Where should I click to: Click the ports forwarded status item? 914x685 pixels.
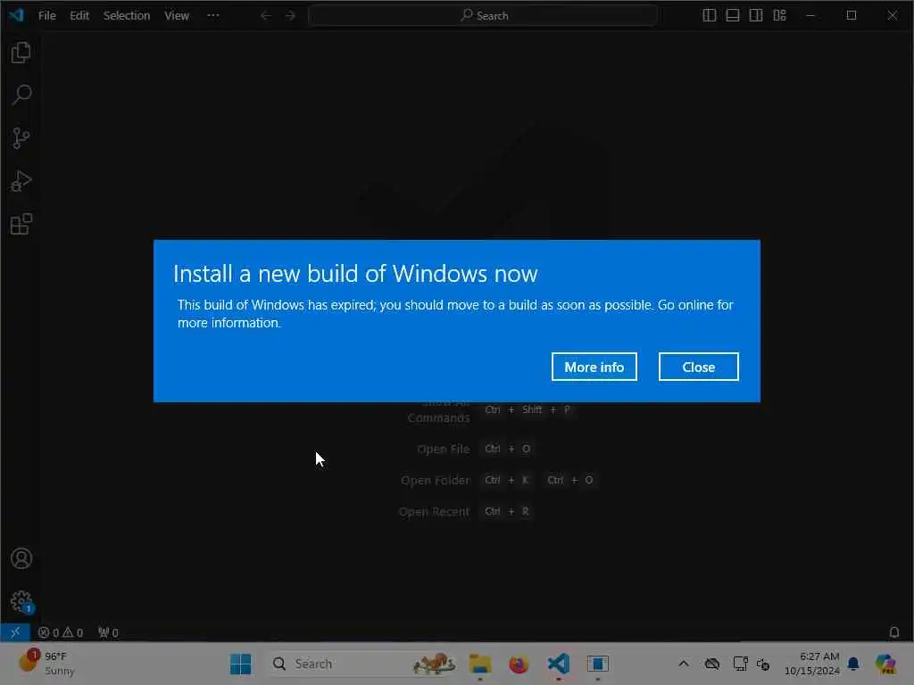[108, 632]
